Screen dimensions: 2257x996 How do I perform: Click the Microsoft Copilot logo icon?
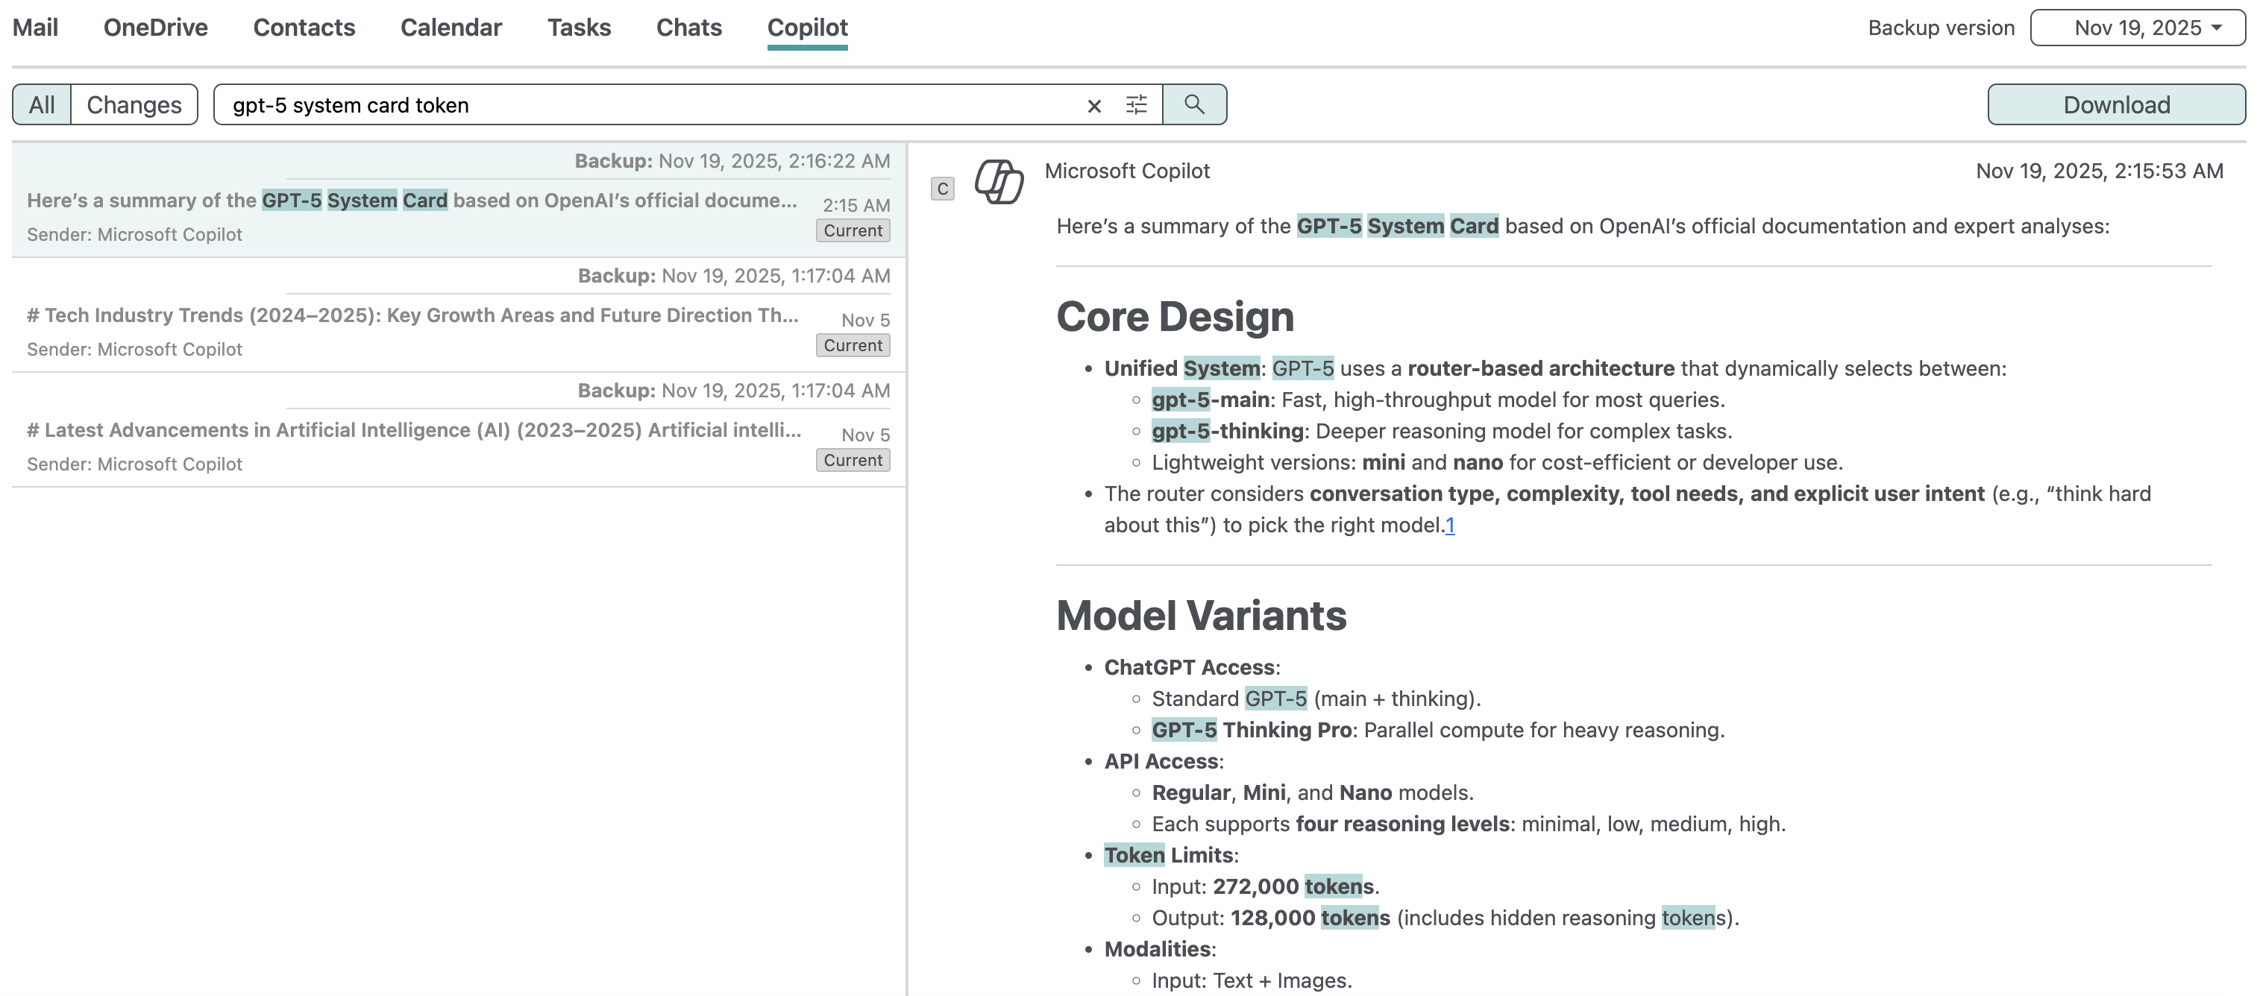coord(999,181)
